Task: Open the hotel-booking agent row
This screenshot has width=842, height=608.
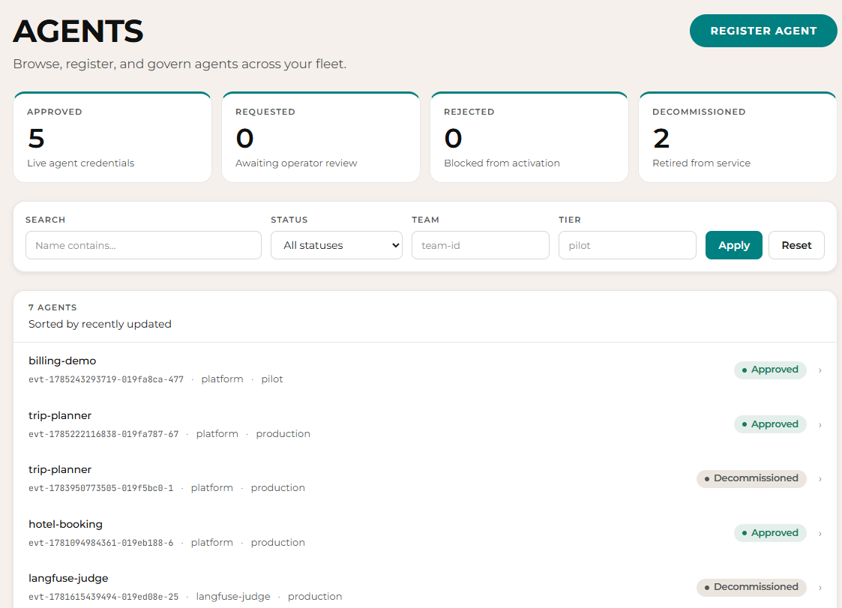Action: 425,533
